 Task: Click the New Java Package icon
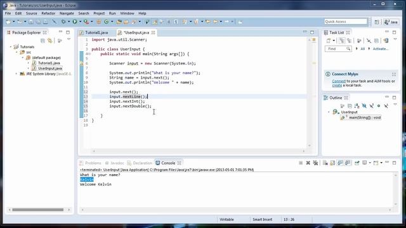coord(99,22)
